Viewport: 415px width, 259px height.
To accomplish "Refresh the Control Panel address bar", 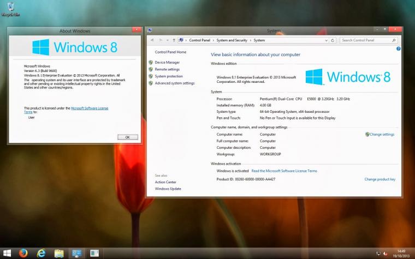I will (333, 40).
